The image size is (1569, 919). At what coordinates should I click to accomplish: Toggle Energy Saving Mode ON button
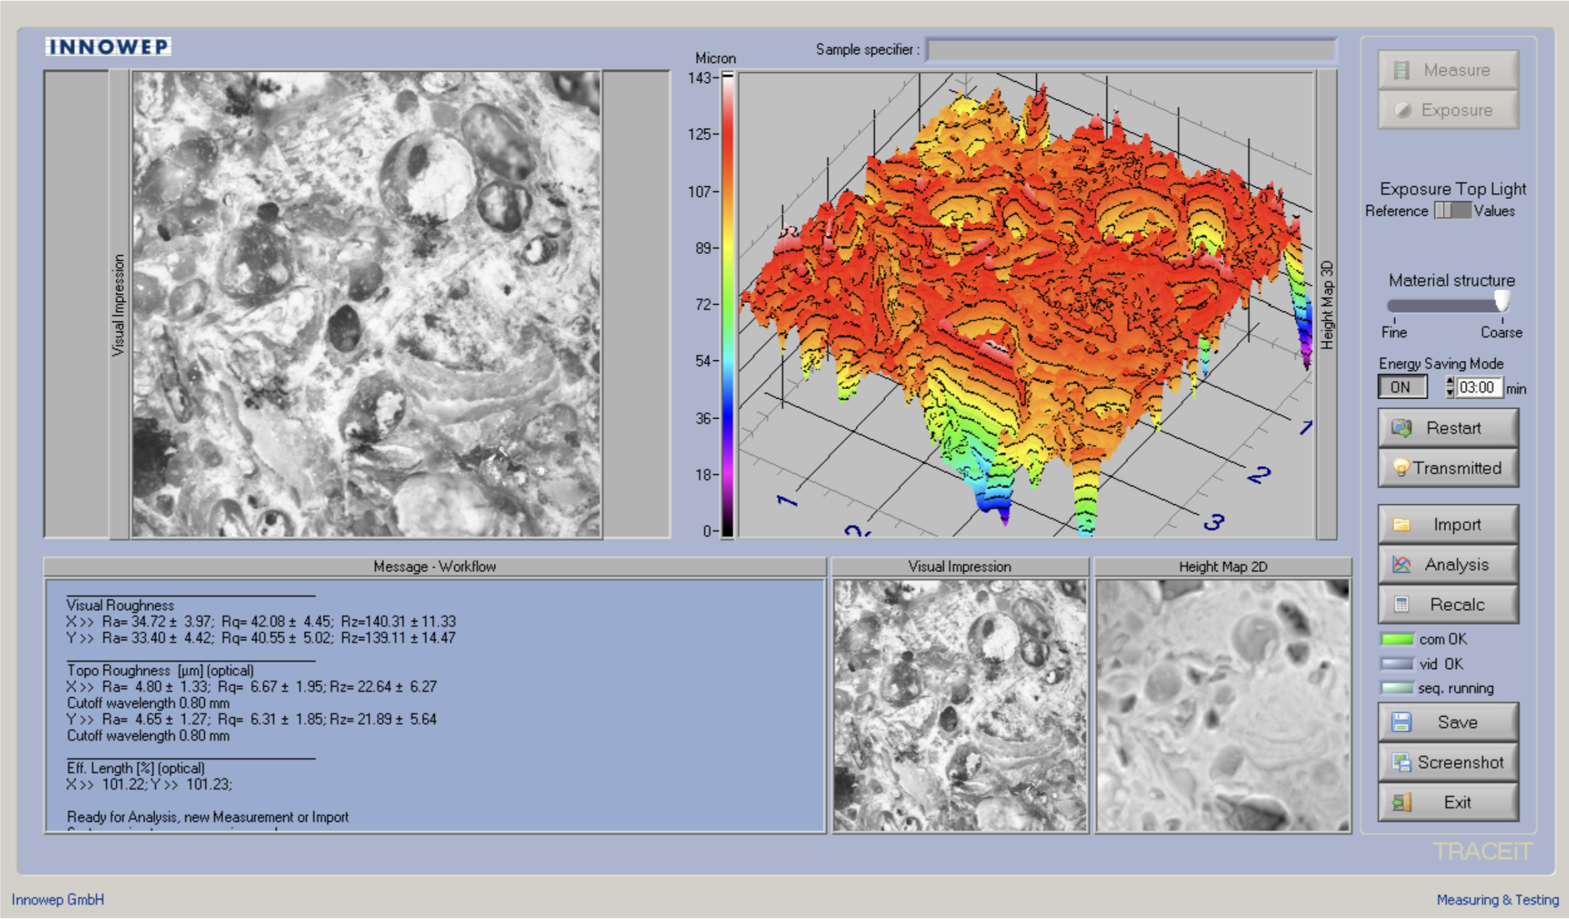click(1401, 387)
